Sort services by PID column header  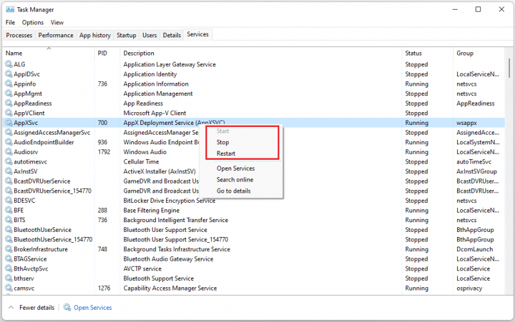[107, 53]
